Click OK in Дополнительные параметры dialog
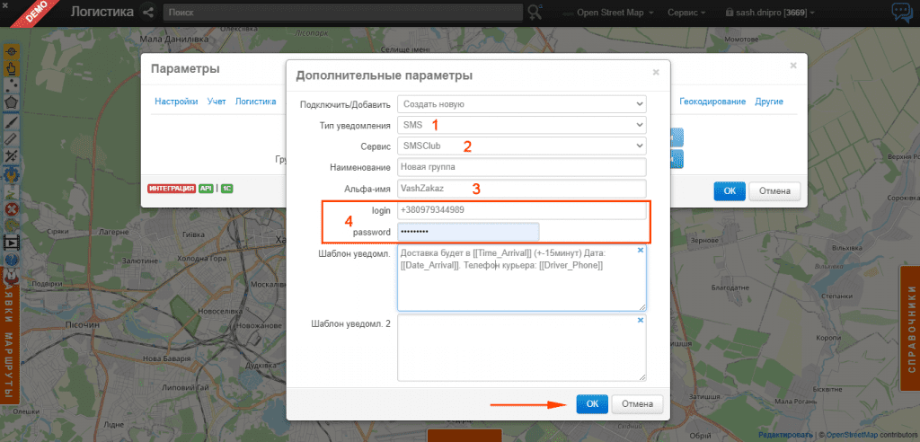920x442 pixels. point(592,404)
